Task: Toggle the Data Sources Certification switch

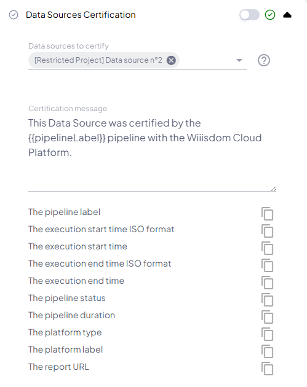Action: (249, 15)
